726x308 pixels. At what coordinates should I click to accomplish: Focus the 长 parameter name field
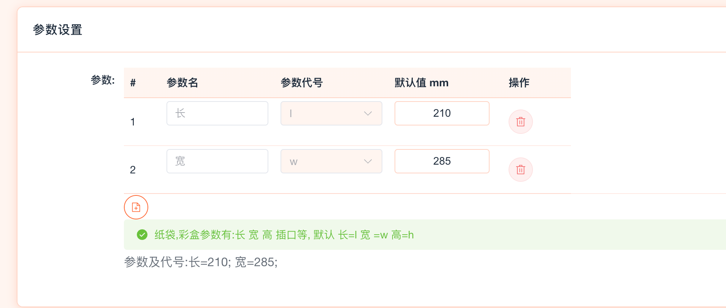pos(217,113)
